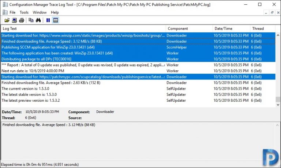This screenshot has width=281, height=168.
Task: Click the Component value Downloader in details pane
Action: (x=105, y=112)
